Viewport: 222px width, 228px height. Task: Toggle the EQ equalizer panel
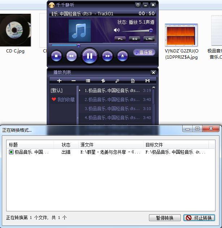point(135,39)
